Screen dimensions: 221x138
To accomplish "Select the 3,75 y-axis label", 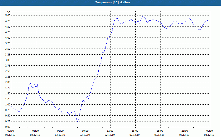I will click(x=8, y=43).
